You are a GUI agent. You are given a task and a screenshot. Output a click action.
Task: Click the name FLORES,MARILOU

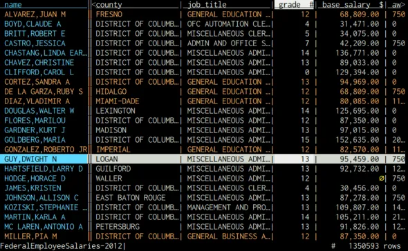pos(35,121)
